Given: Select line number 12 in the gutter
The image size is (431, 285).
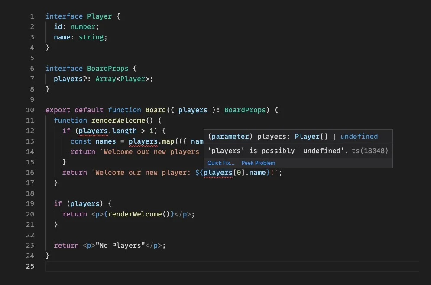Looking at the screenshot, I should 30,131.
